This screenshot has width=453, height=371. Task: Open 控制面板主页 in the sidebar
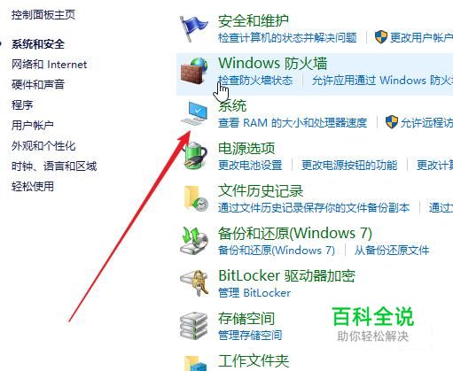pyautogui.click(x=43, y=15)
